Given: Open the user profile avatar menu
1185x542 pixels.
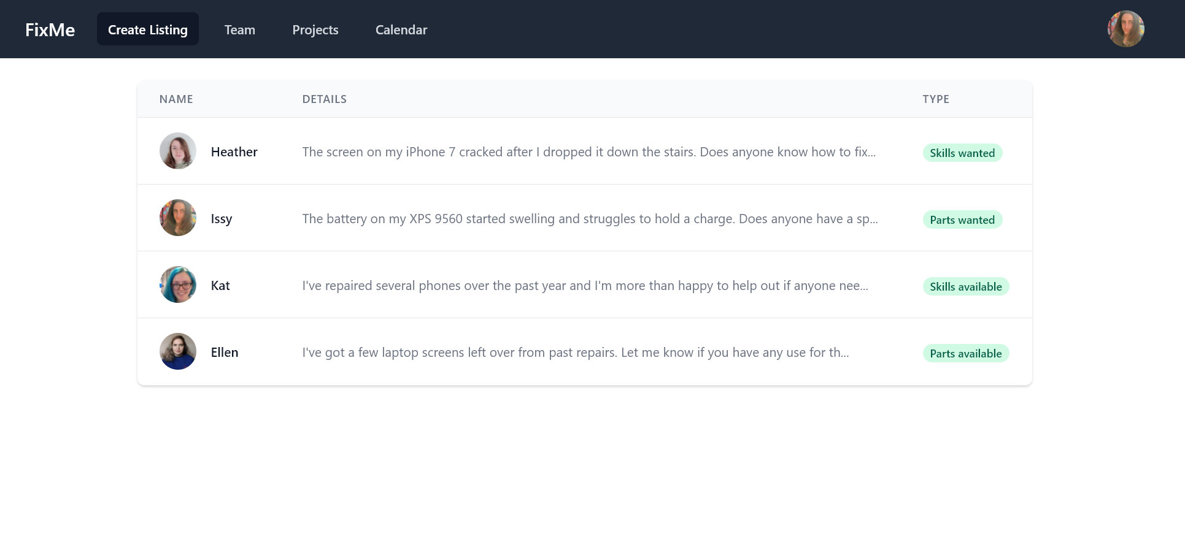Looking at the screenshot, I should (1125, 29).
